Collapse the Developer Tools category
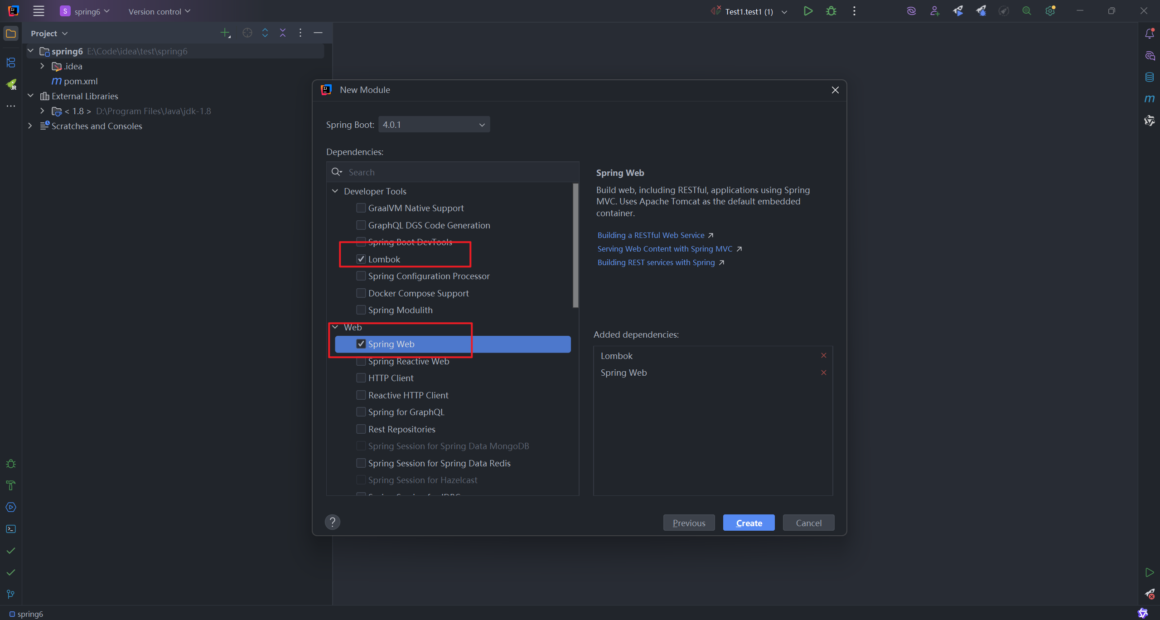Screen dimensions: 1160x620 [x=335, y=191]
